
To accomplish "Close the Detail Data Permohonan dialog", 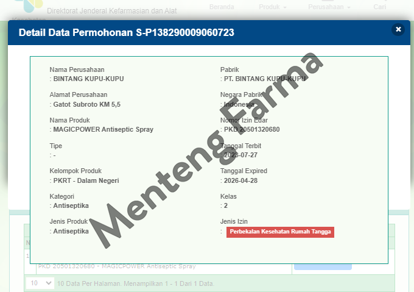I will point(398,29).
